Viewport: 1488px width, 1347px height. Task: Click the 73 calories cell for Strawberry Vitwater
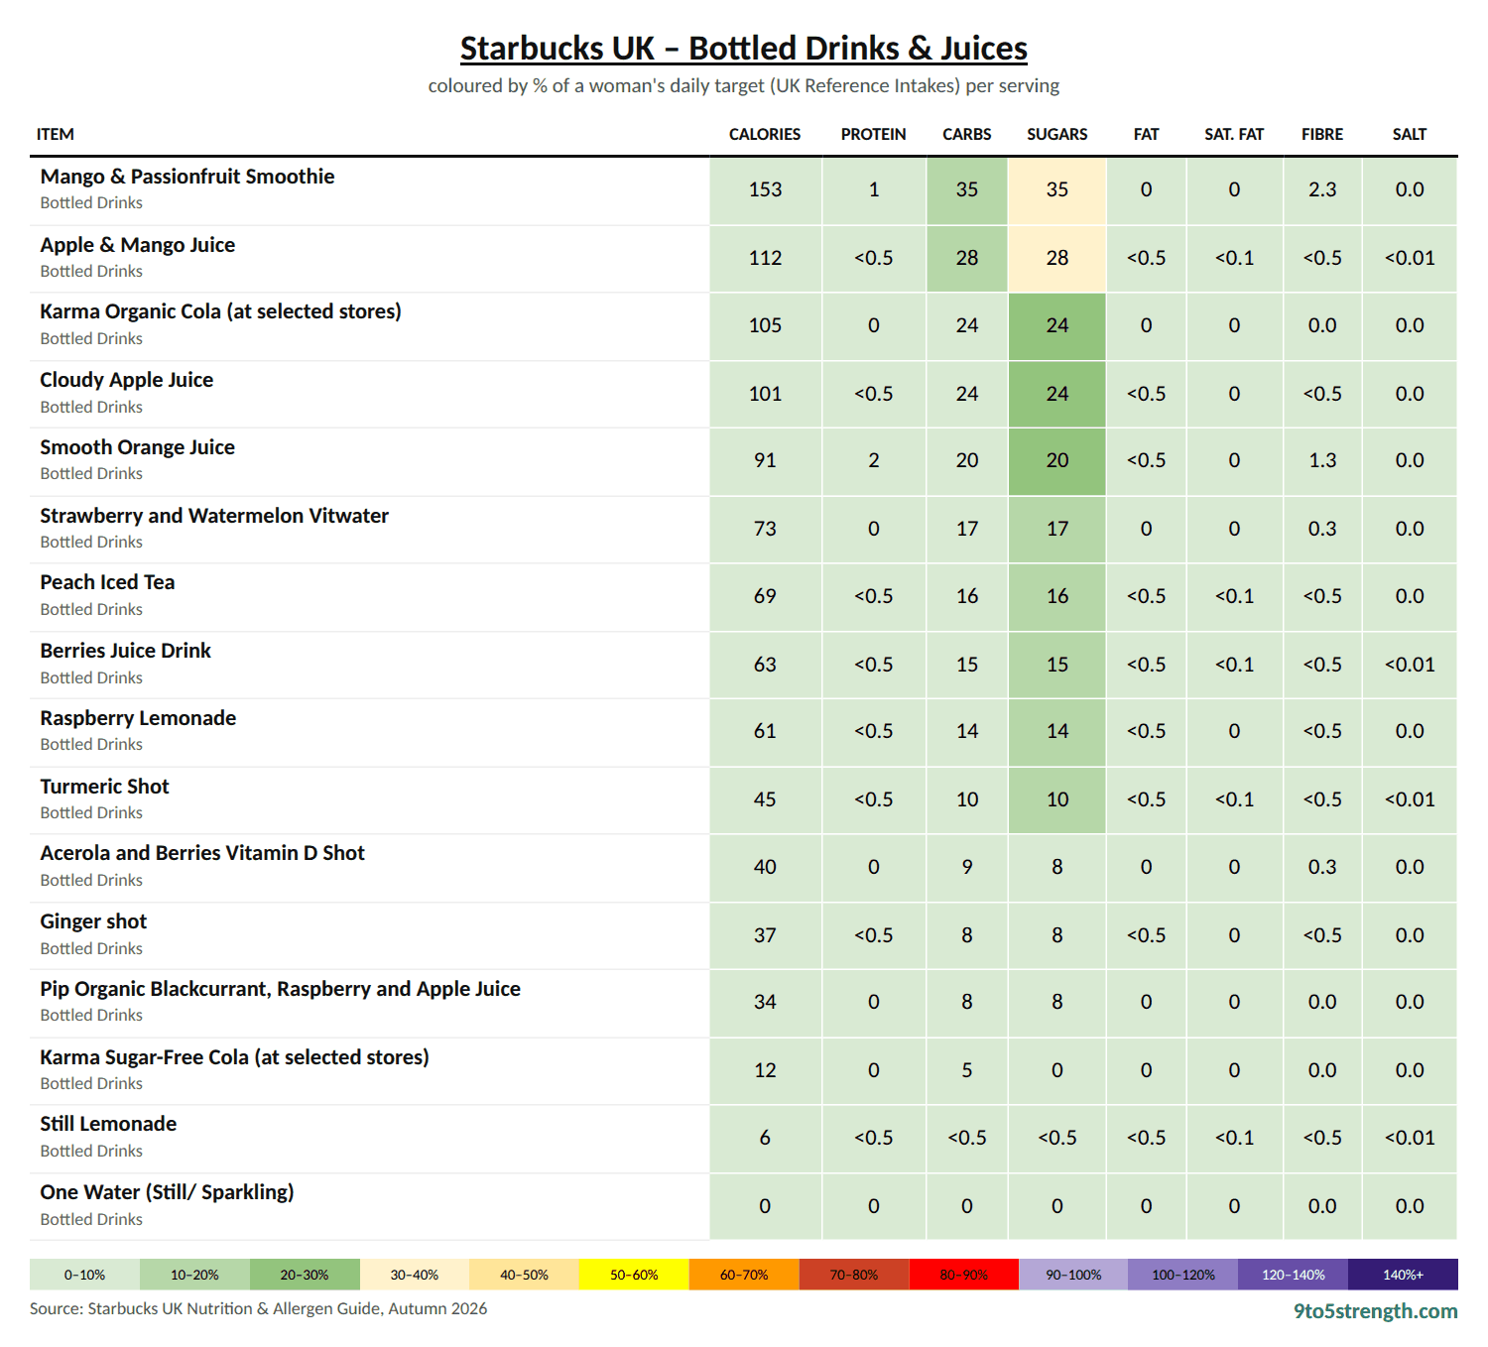(765, 529)
